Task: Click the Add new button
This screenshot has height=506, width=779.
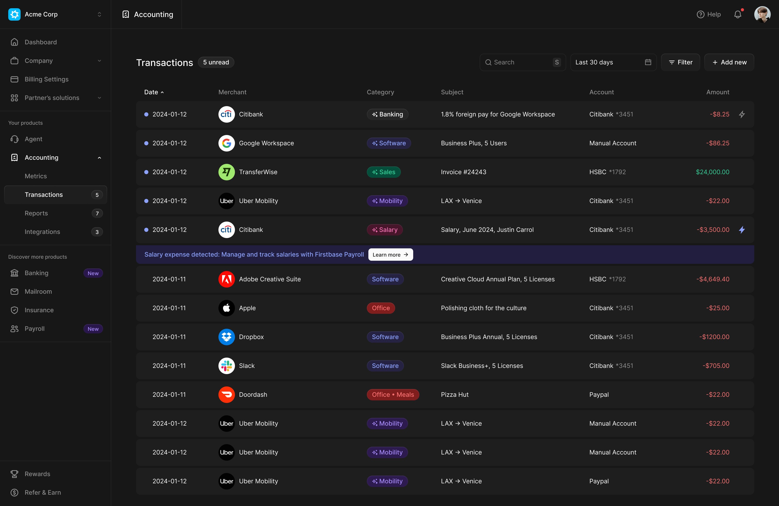Action: [729, 62]
